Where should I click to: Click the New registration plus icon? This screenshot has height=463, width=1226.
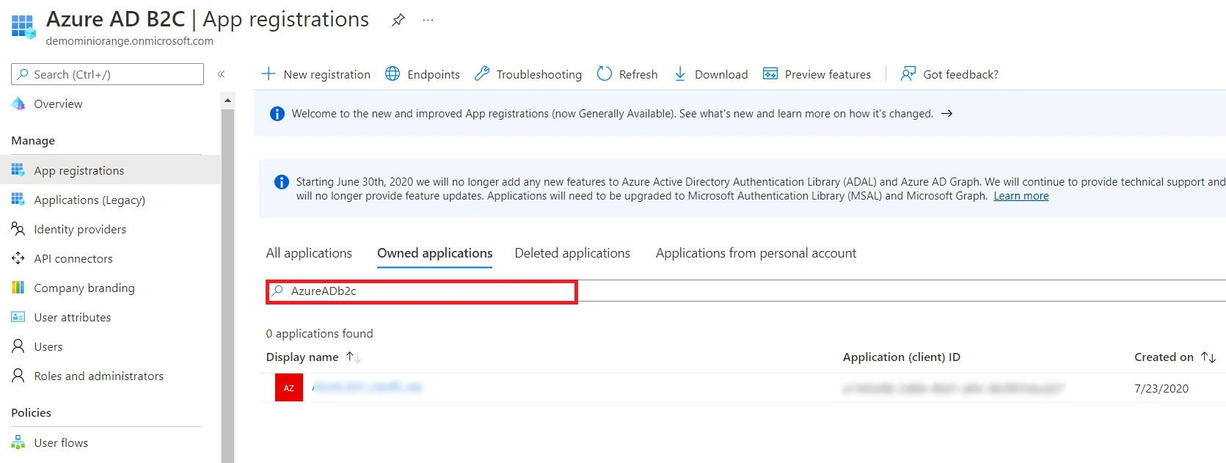point(269,74)
